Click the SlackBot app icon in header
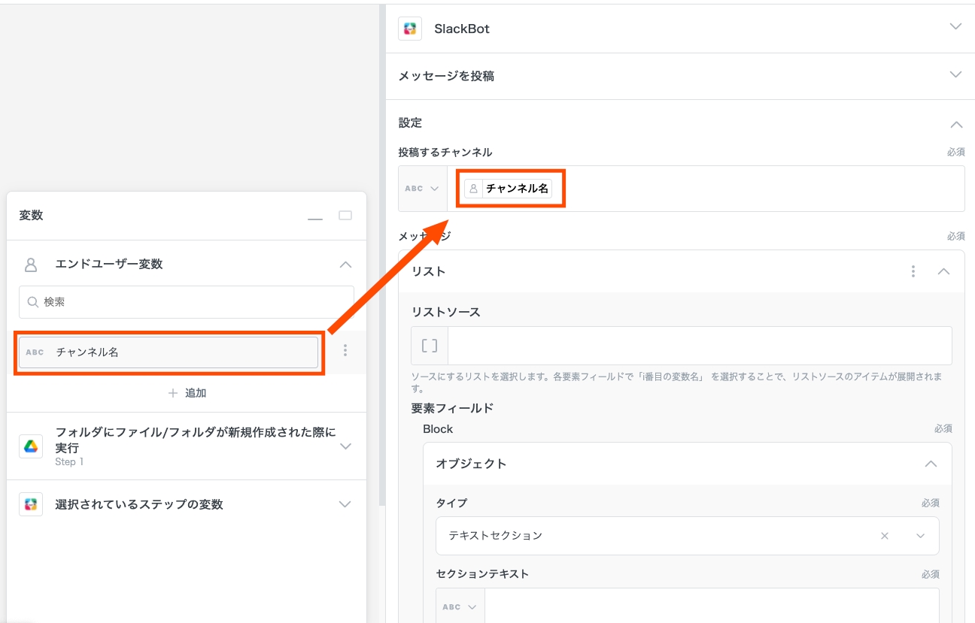This screenshot has height=623, width=975. click(410, 29)
